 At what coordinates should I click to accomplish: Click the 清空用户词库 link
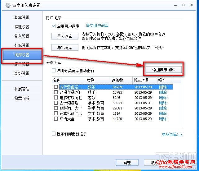[x=97, y=25]
